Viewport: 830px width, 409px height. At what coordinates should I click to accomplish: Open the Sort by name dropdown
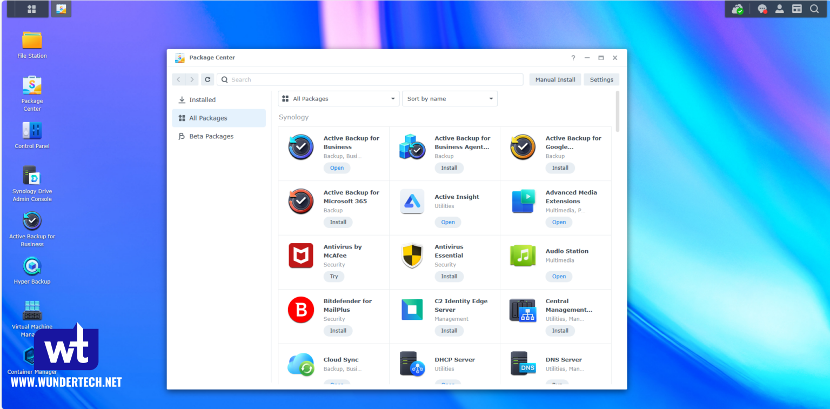tap(450, 98)
